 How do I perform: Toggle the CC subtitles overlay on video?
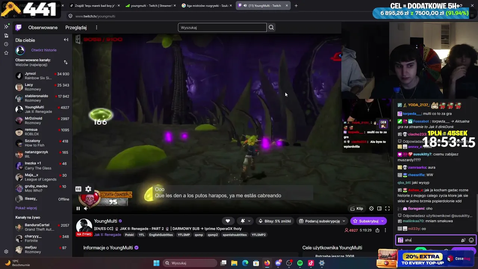pos(78,189)
